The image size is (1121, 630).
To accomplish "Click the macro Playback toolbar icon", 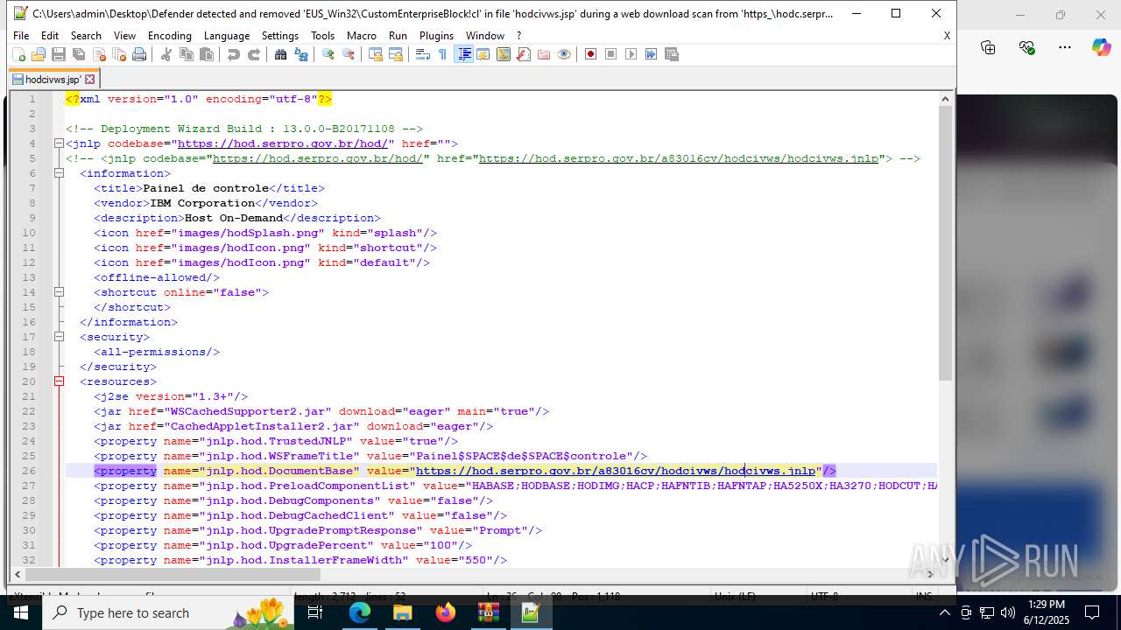I will [631, 54].
